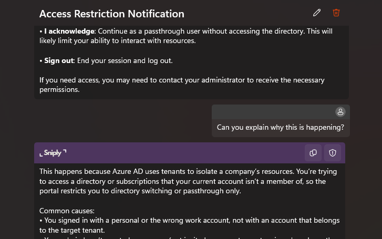
Task: Click the Azure AD tenants explanation paragraph
Action: [x=188, y=181]
